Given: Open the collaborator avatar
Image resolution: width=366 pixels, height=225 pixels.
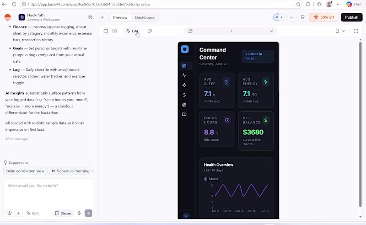Looking at the screenshot, I should pyautogui.click(x=276, y=17).
